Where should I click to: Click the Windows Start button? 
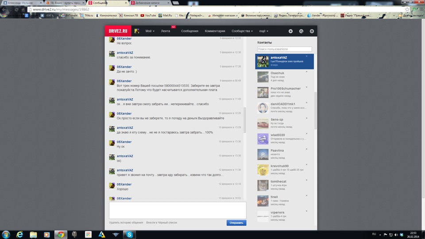pyautogui.click(x=6, y=235)
